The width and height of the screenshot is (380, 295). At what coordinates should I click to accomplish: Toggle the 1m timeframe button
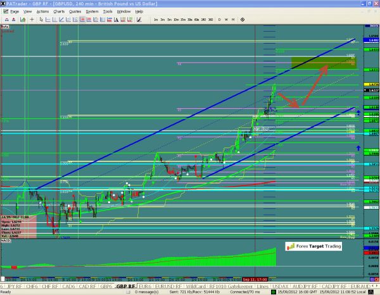(x=156, y=20)
